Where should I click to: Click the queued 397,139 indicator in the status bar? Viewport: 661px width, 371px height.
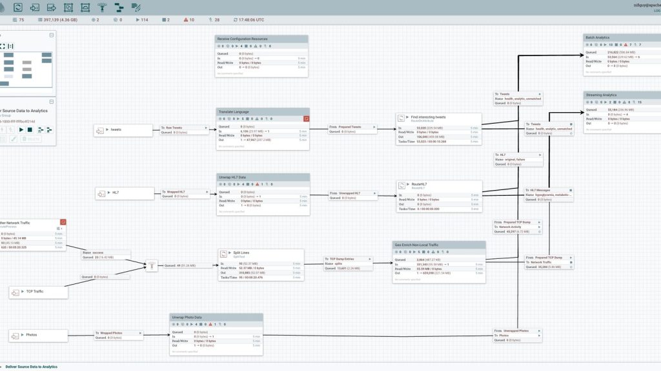click(57, 20)
